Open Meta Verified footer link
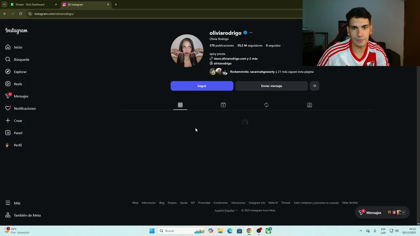The width and height of the screenshot is (420, 236). point(350,203)
